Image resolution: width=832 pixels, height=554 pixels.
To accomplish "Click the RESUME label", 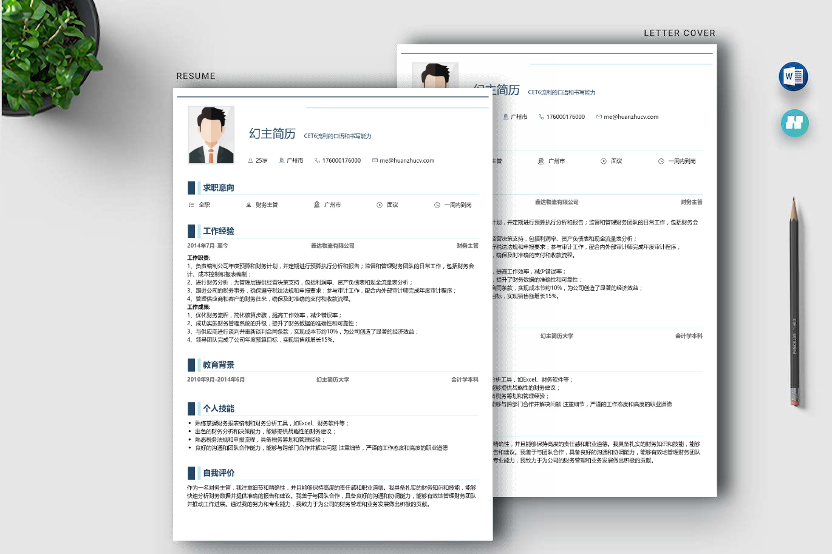I will tap(196, 76).
